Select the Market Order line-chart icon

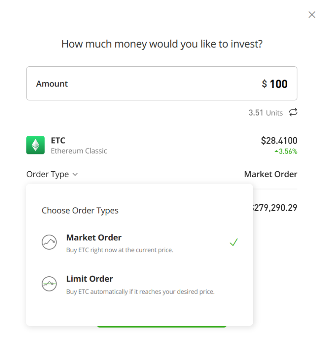49,242
